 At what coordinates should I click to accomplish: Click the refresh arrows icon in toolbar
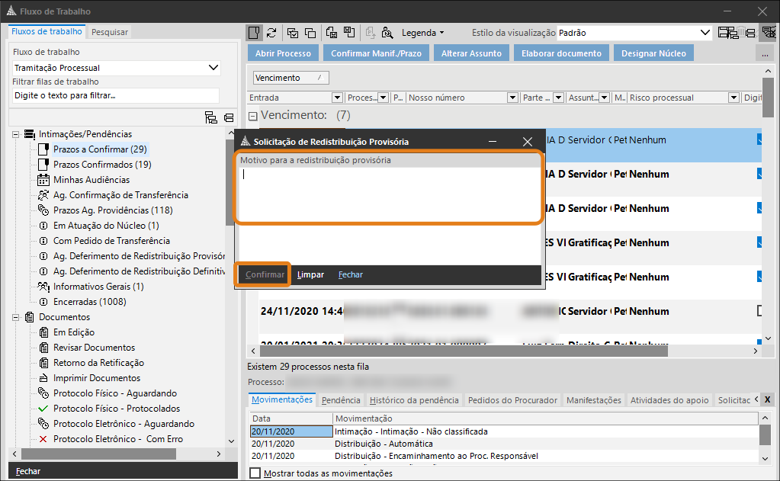tap(271, 33)
